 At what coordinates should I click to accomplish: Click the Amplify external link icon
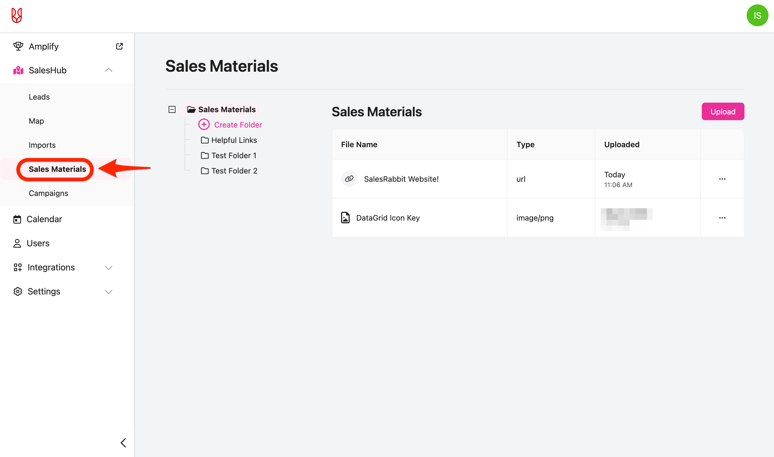(x=120, y=46)
